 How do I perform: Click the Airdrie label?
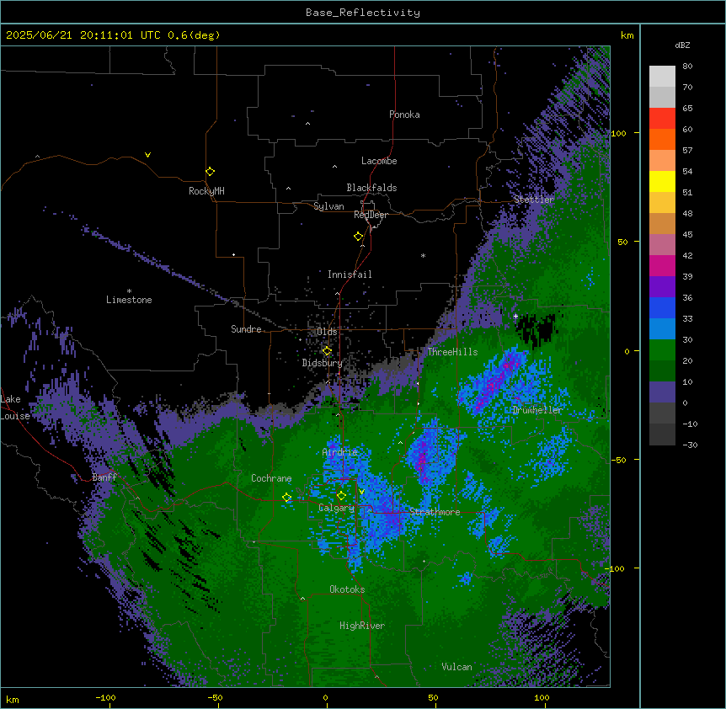[339, 452]
